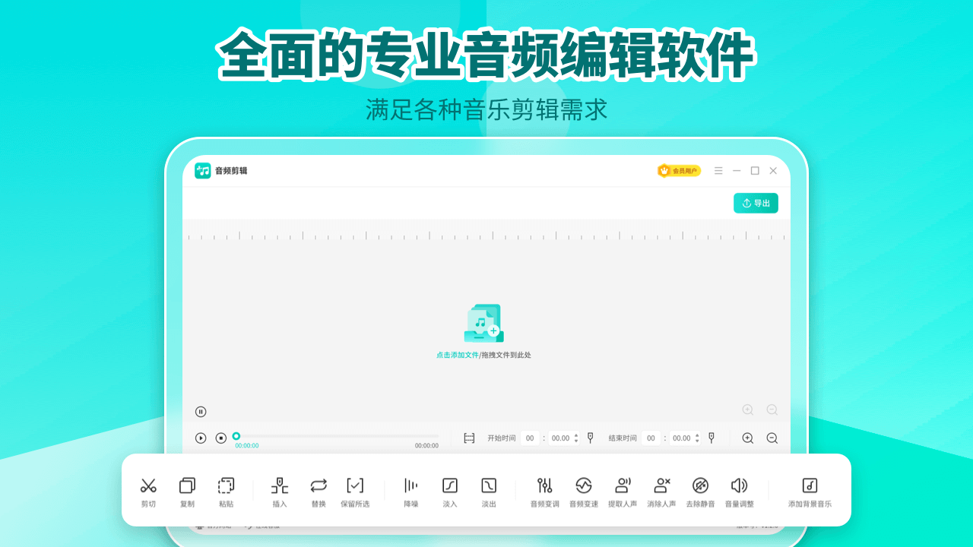This screenshot has width=973, height=547.
Task: Click the 复制 (copy) tool icon
Action: coord(187,485)
